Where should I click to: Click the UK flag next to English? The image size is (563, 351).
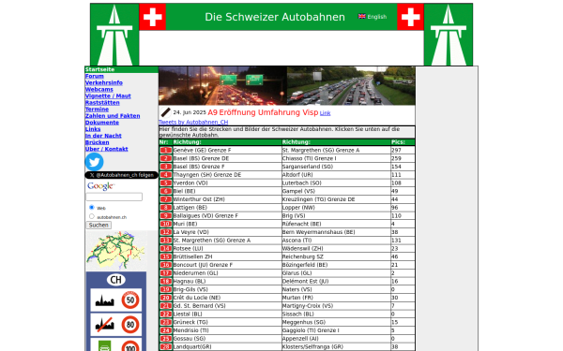(362, 17)
